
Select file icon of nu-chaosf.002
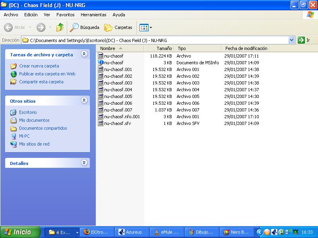pos(101,76)
